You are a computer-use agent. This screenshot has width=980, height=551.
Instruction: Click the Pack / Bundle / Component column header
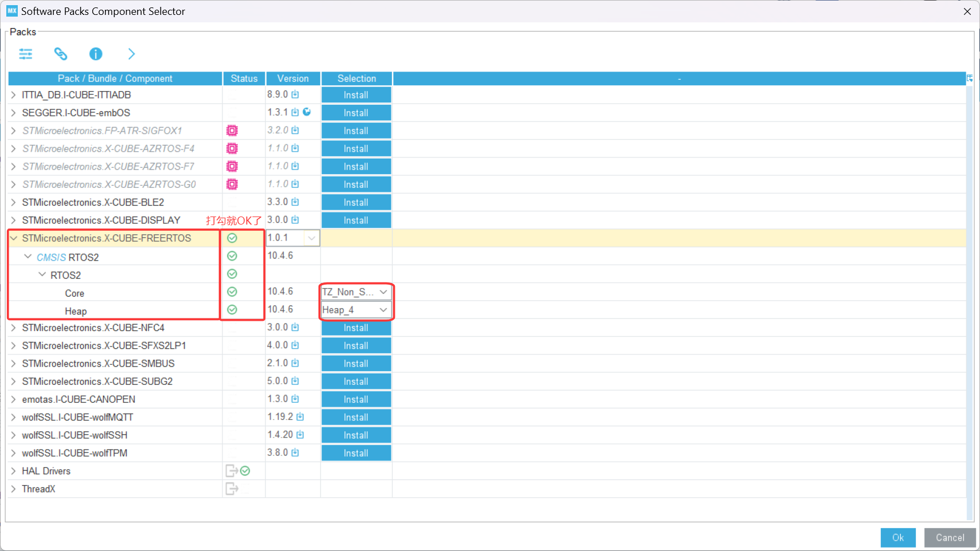pos(115,78)
